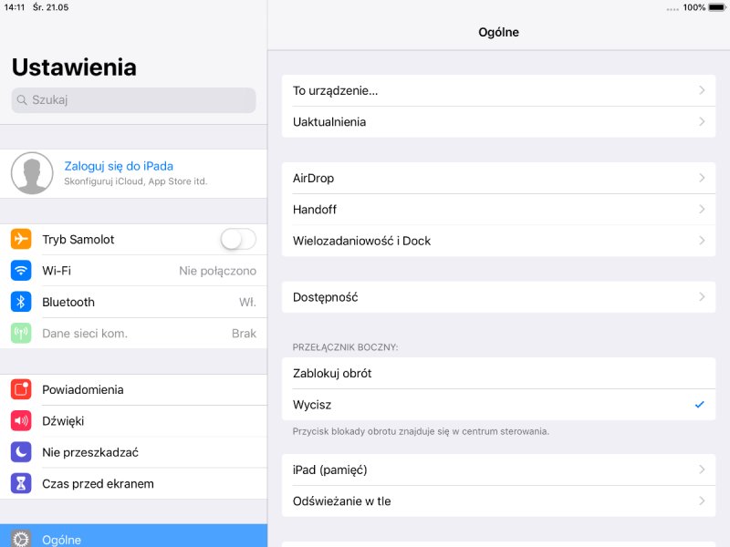Tap the Dźwięki speaker icon

tap(21, 421)
